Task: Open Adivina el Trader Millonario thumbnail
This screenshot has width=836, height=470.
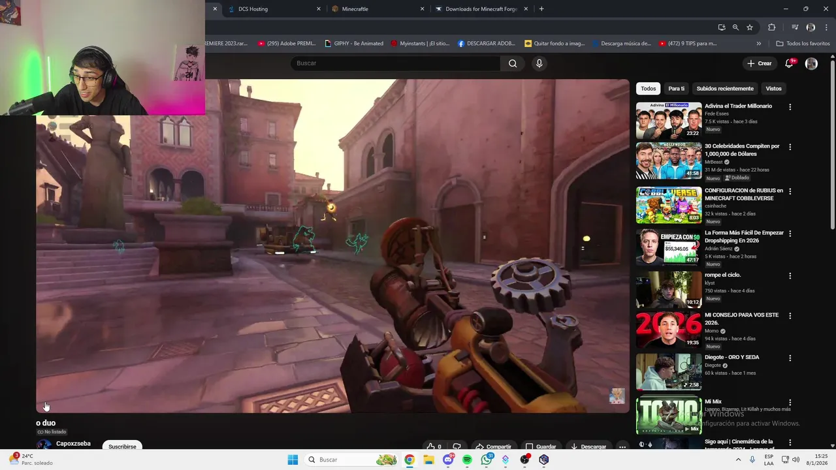Action: [x=669, y=120]
